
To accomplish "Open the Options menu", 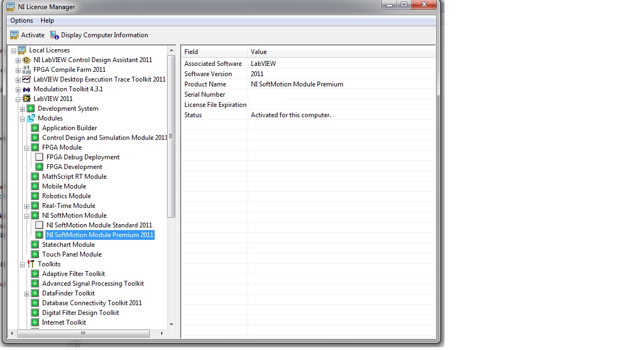I will tap(22, 21).
